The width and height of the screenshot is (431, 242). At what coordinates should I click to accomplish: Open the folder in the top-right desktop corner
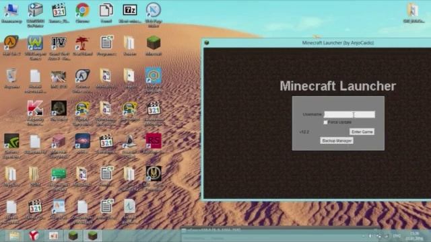point(413,10)
